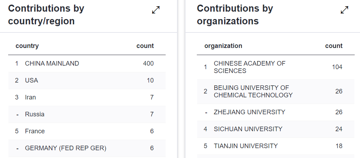360x158 pixels.
Task: Click the 104 count value
Action: 337,67
